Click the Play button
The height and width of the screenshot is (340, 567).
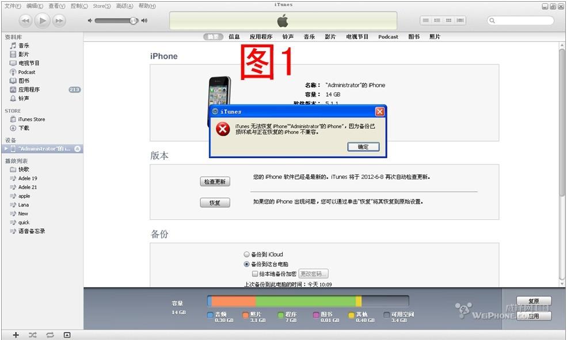(x=42, y=21)
